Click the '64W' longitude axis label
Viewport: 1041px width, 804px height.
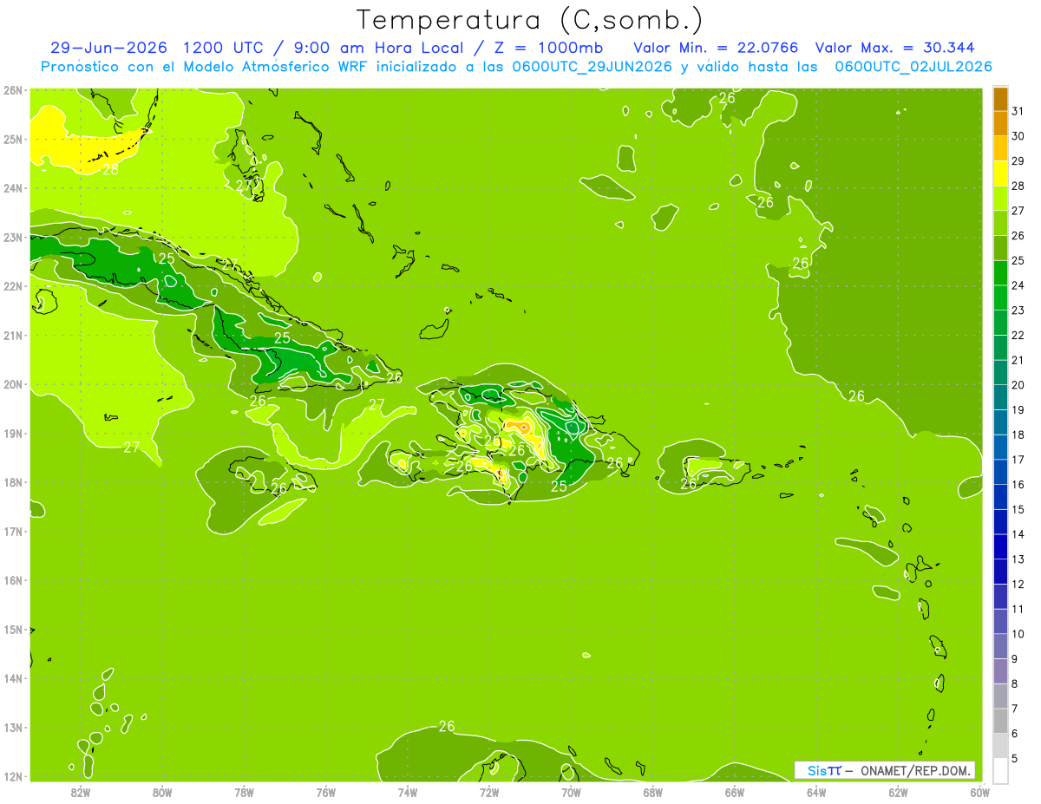pos(816,792)
